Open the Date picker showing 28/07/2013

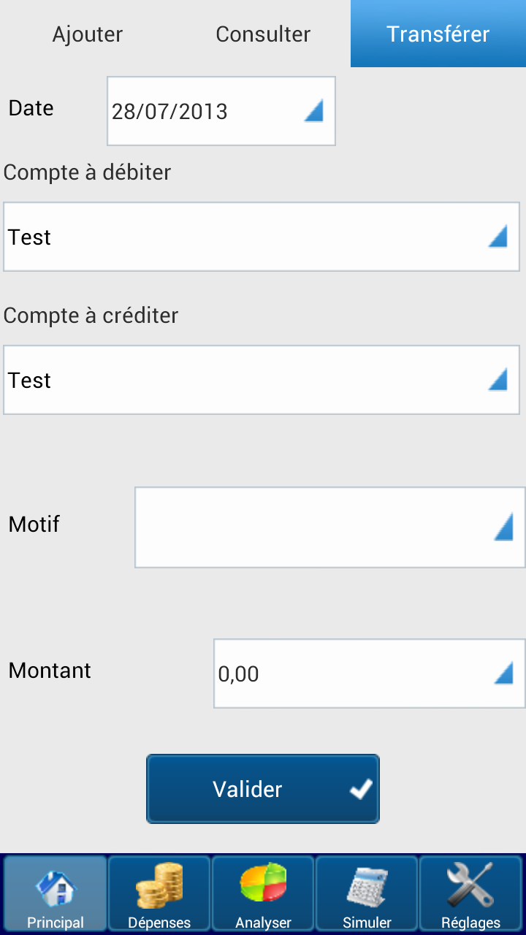pyautogui.click(x=221, y=111)
